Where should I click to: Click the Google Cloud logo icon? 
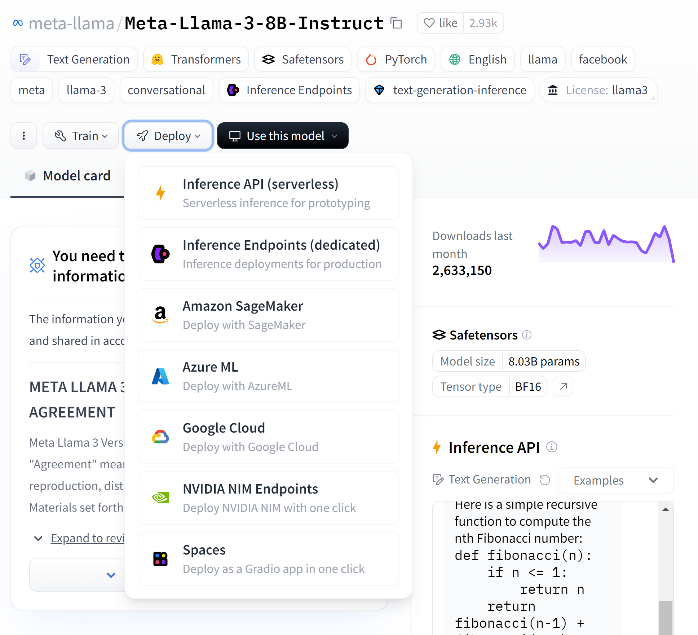tap(160, 437)
